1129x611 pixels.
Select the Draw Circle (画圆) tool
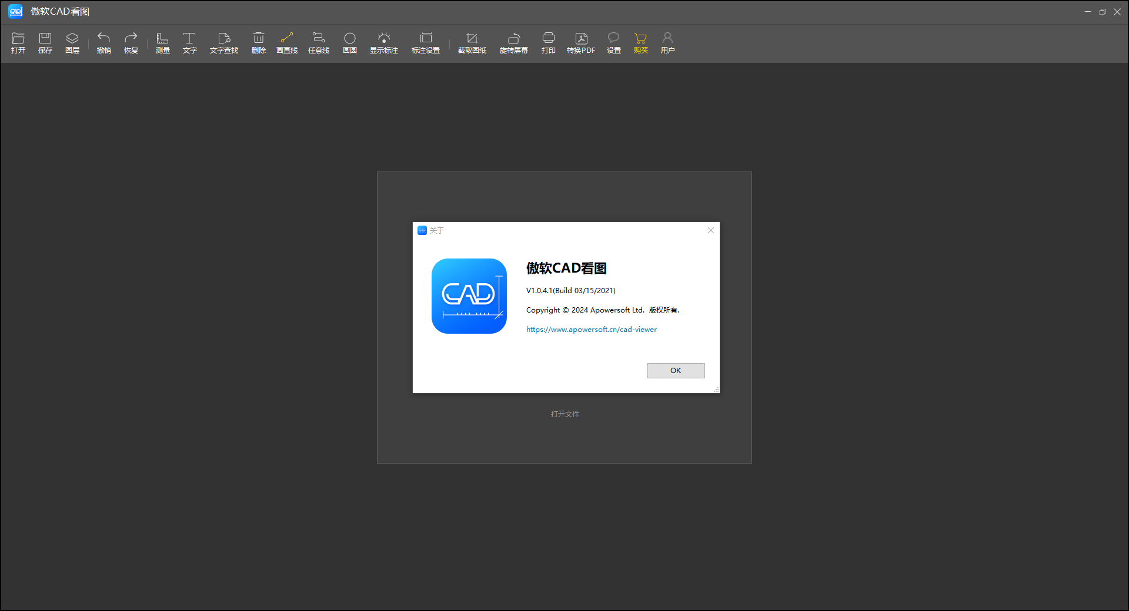coord(350,39)
